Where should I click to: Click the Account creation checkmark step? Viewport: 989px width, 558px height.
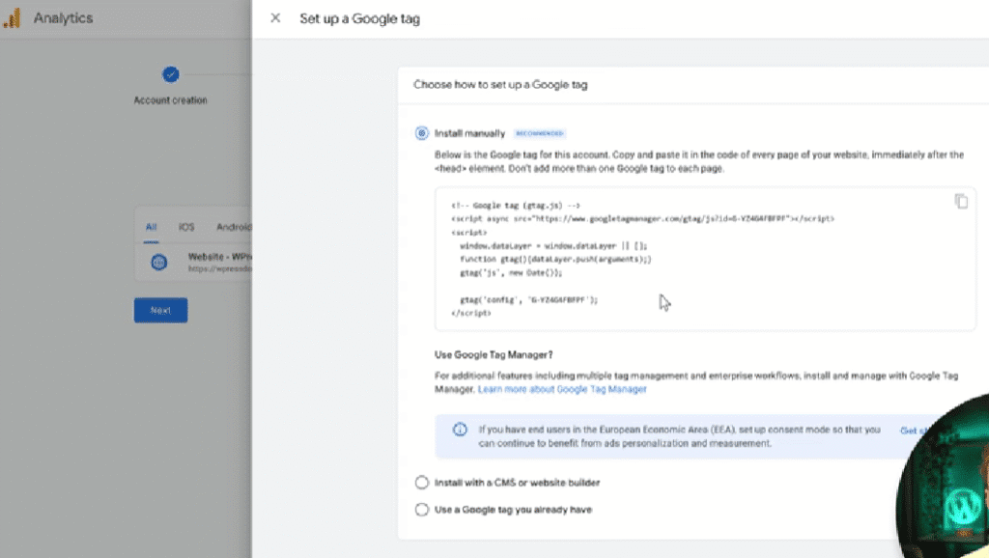click(x=170, y=73)
